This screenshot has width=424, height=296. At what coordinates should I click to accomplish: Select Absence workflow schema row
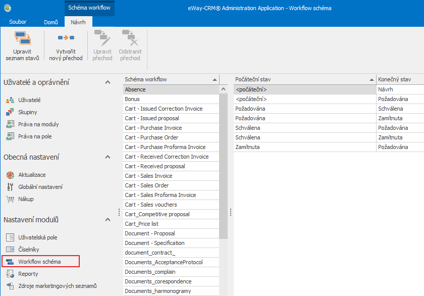pyautogui.click(x=171, y=89)
